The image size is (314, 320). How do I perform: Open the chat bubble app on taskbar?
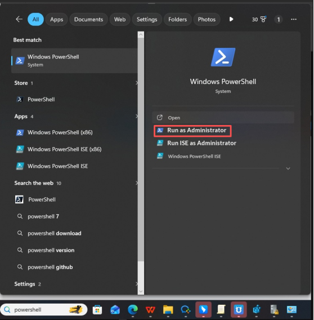tap(186, 310)
